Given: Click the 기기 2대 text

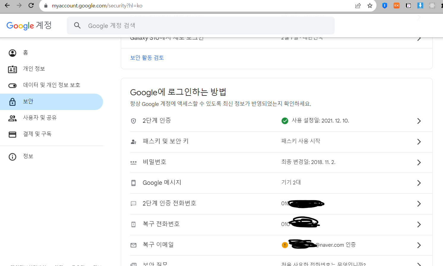Looking at the screenshot, I should pos(291,182).
